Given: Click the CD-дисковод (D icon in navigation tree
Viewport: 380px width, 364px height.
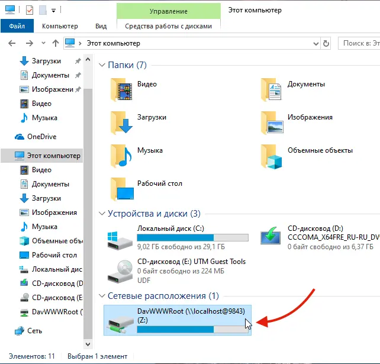Looking at the screenshot, I should (x=24, y=283).
